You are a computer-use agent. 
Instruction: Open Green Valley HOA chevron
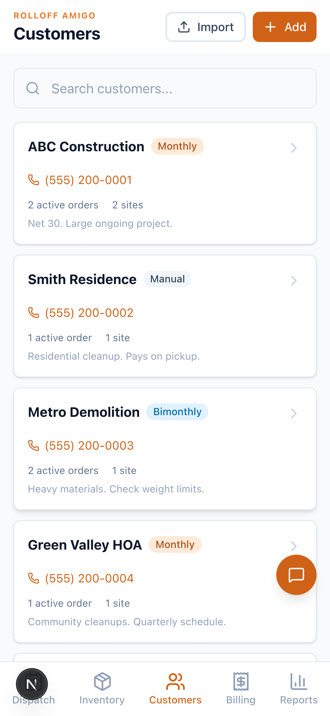coord(294,546)
